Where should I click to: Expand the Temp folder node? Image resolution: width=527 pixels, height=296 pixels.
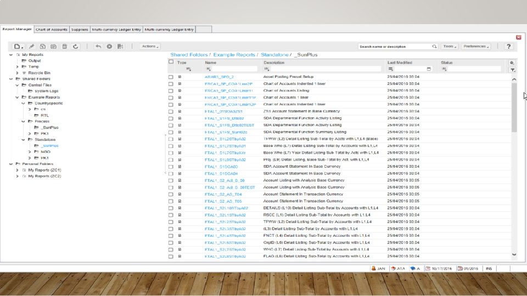17,67
